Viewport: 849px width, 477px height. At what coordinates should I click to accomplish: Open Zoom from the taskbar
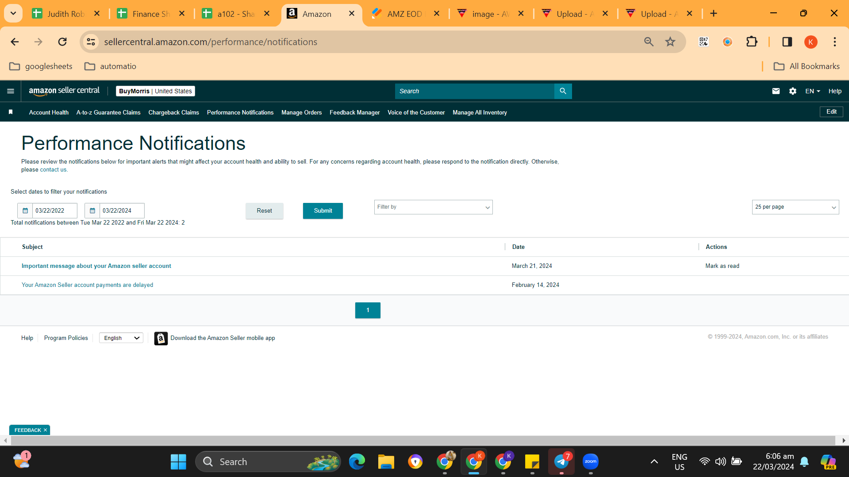click(x=591, y=462)
